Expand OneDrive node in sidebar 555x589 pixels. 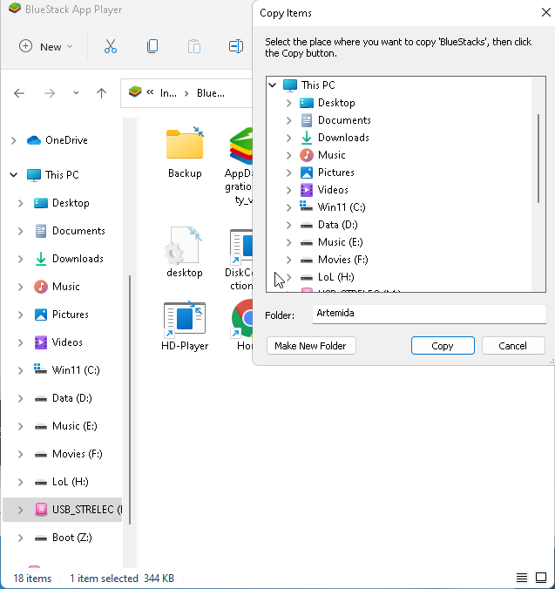[x=14, y=140]
